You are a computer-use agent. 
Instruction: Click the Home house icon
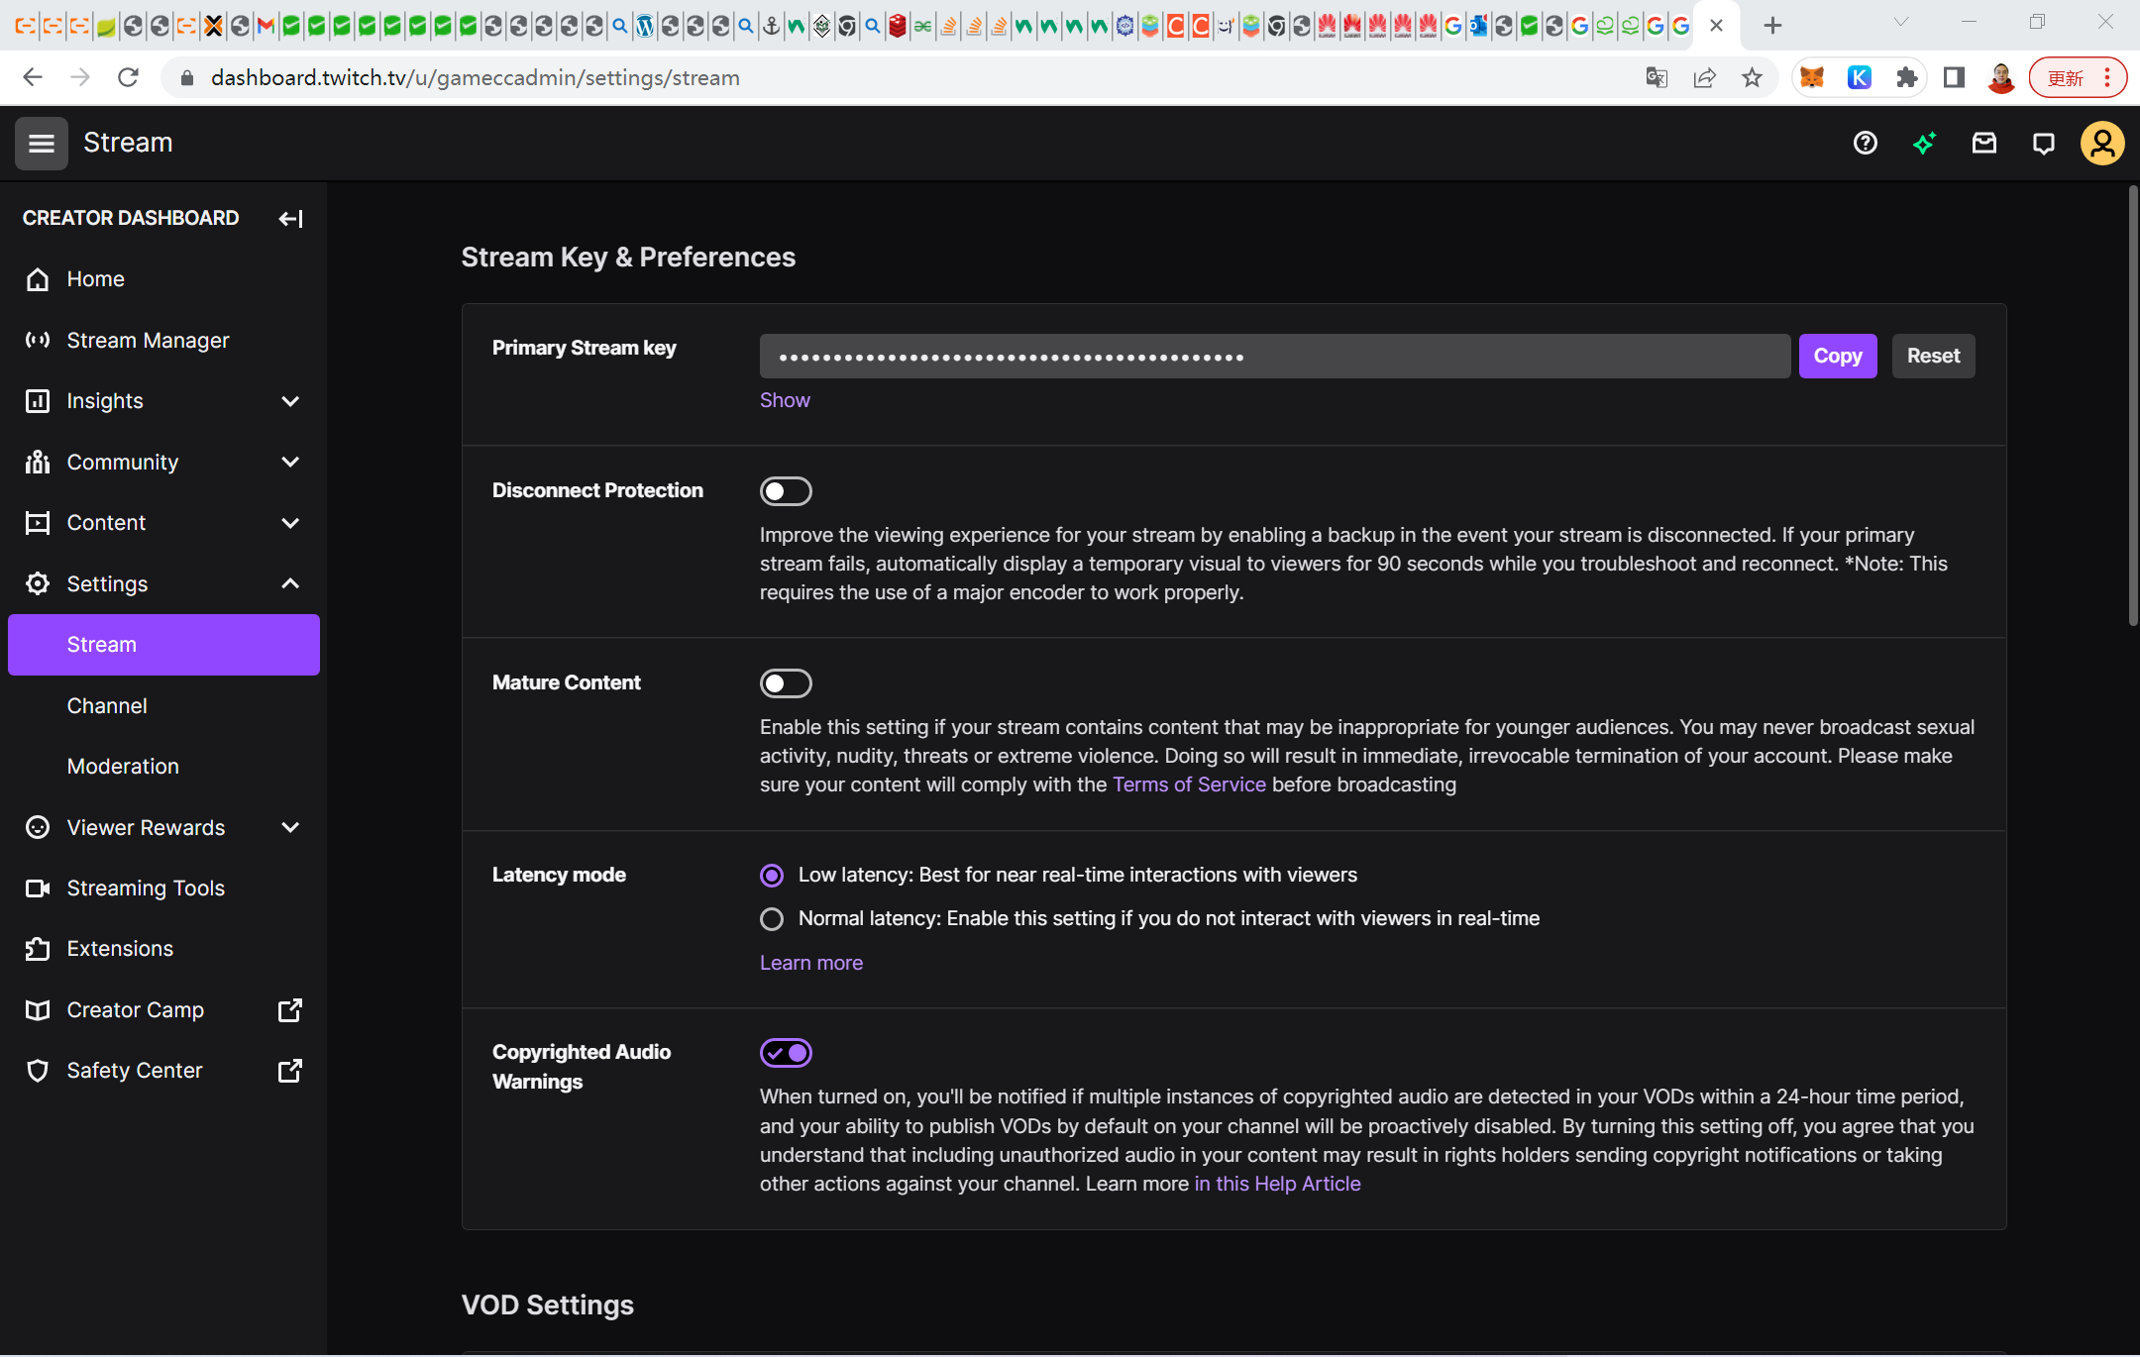pos(38,279)
